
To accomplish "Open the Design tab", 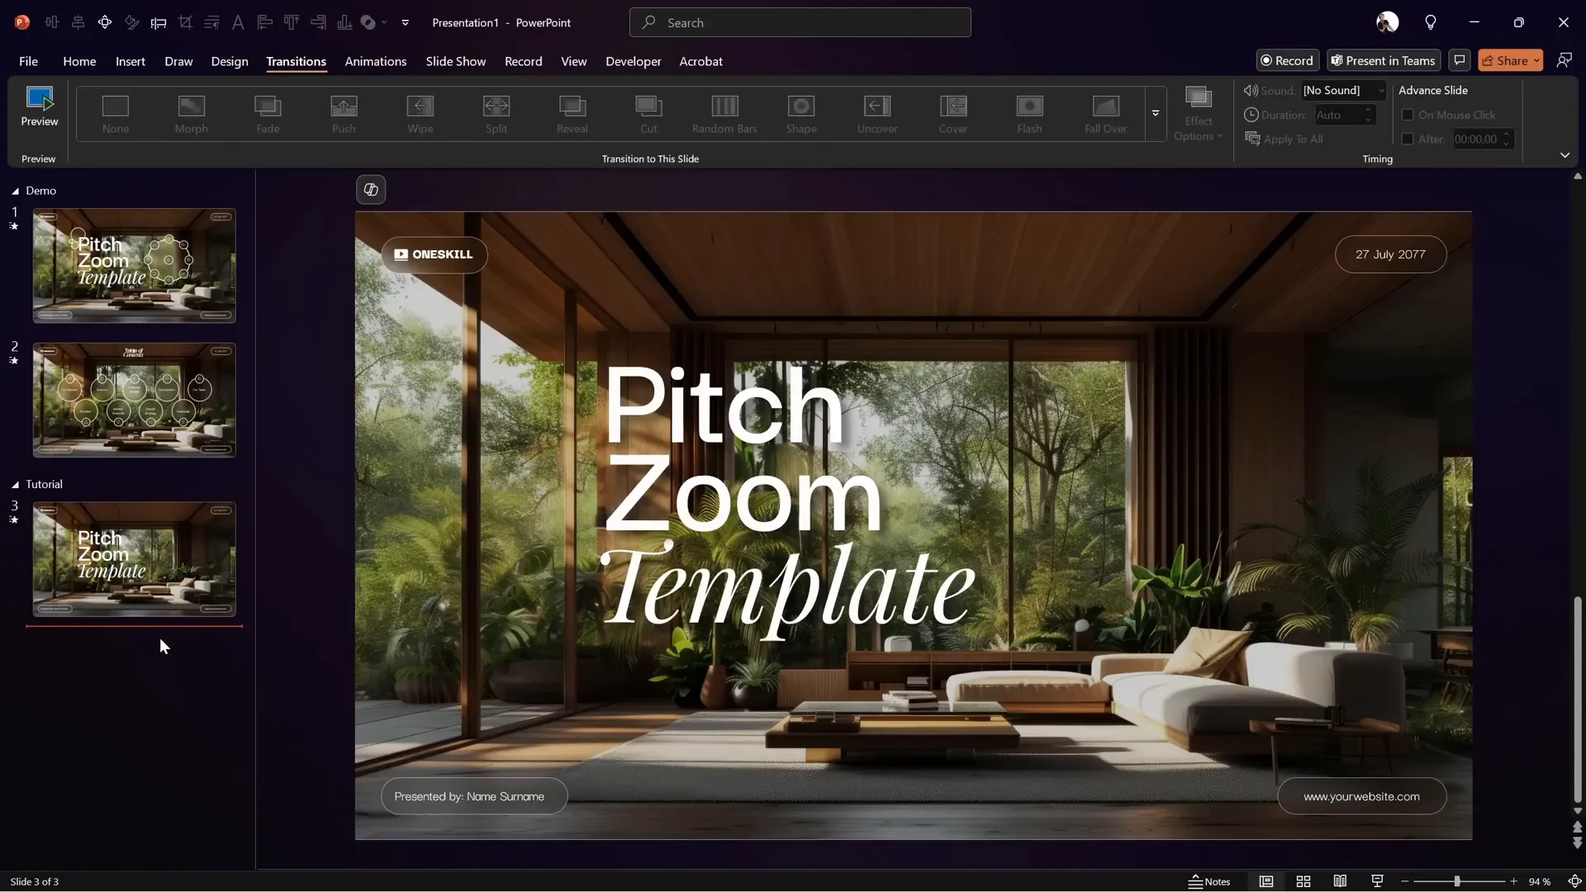I will (x=229, y=61).
